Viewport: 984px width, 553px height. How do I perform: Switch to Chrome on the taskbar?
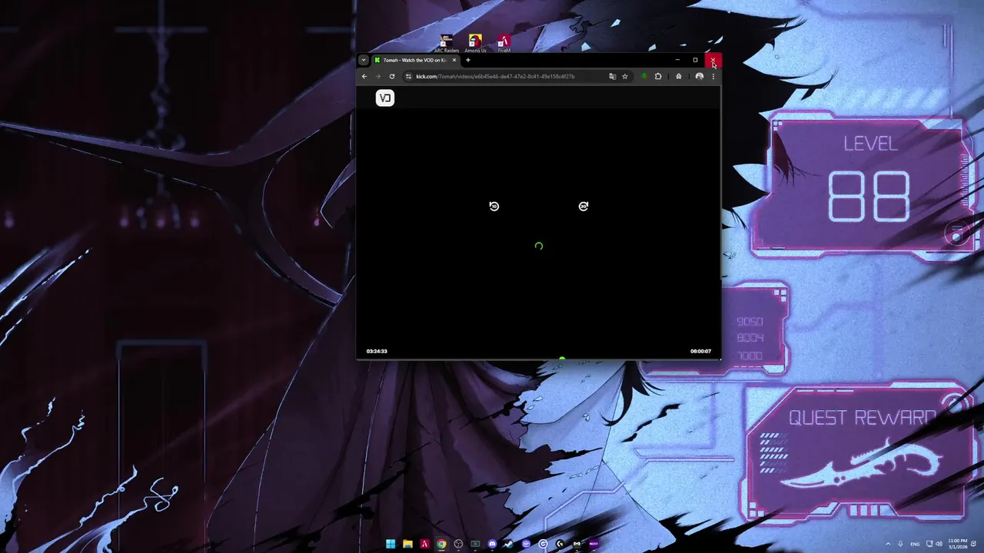[441, 544]
